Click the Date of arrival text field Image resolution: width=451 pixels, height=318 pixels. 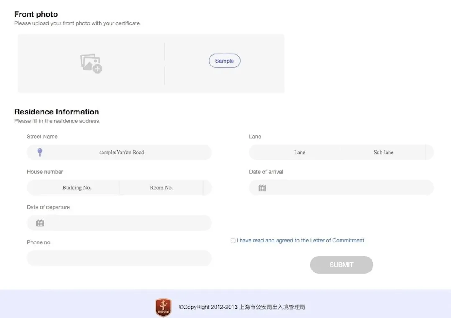tap(347, 188)
